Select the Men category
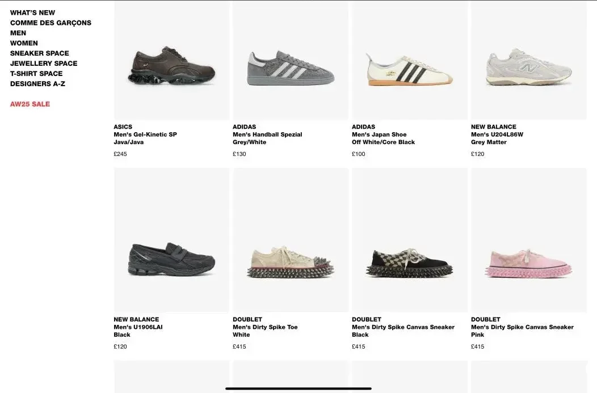Image resolution: width=597 pixels, height=393 pixels. coord(18,33)
